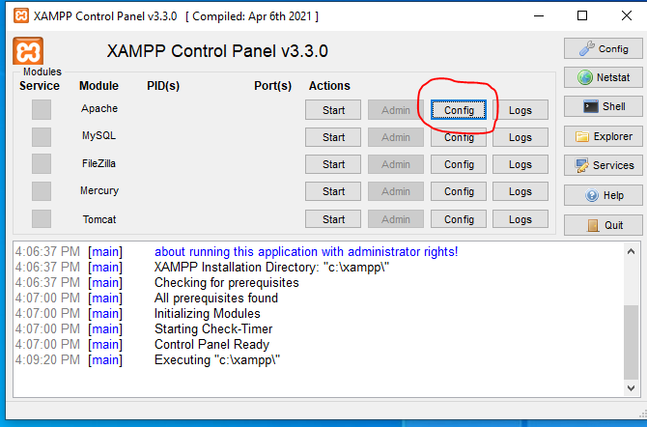Click the "Checking for prerequisites" log entry

click(227, 282)
